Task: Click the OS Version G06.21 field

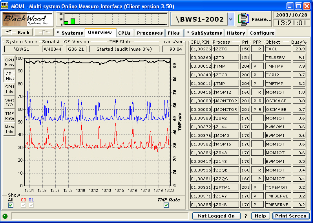Action: [76, 49]
